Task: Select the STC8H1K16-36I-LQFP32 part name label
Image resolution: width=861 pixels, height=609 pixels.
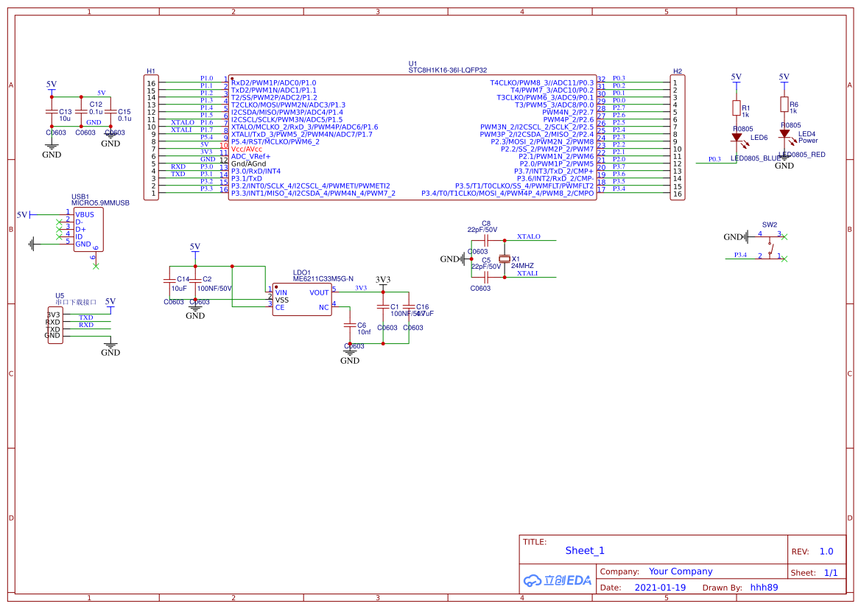Action: click(x=447, y=70)
